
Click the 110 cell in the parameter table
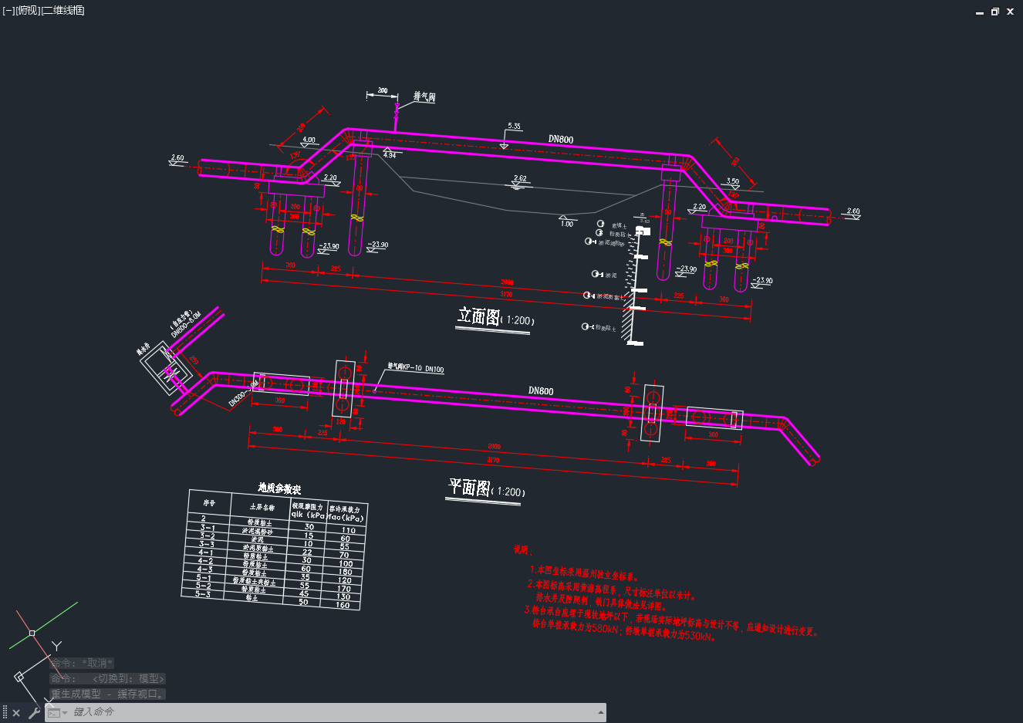click(x=348, y=530)
